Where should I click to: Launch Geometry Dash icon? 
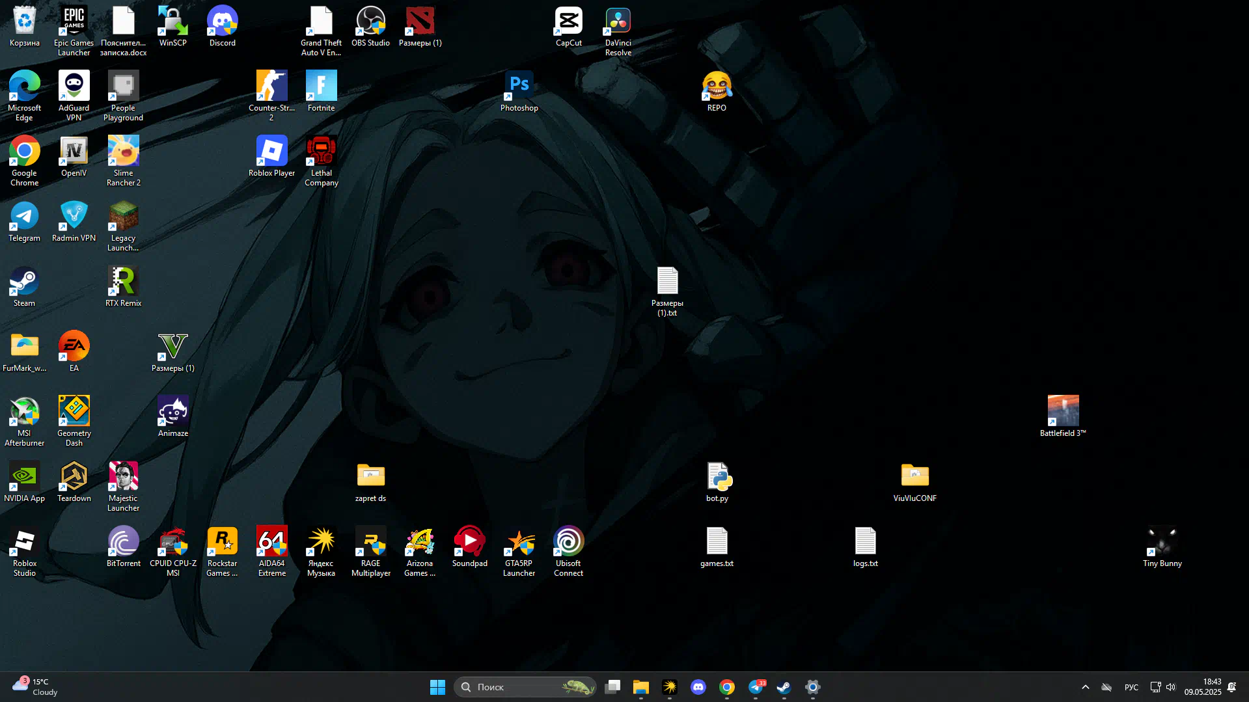[x=74, y=422]
